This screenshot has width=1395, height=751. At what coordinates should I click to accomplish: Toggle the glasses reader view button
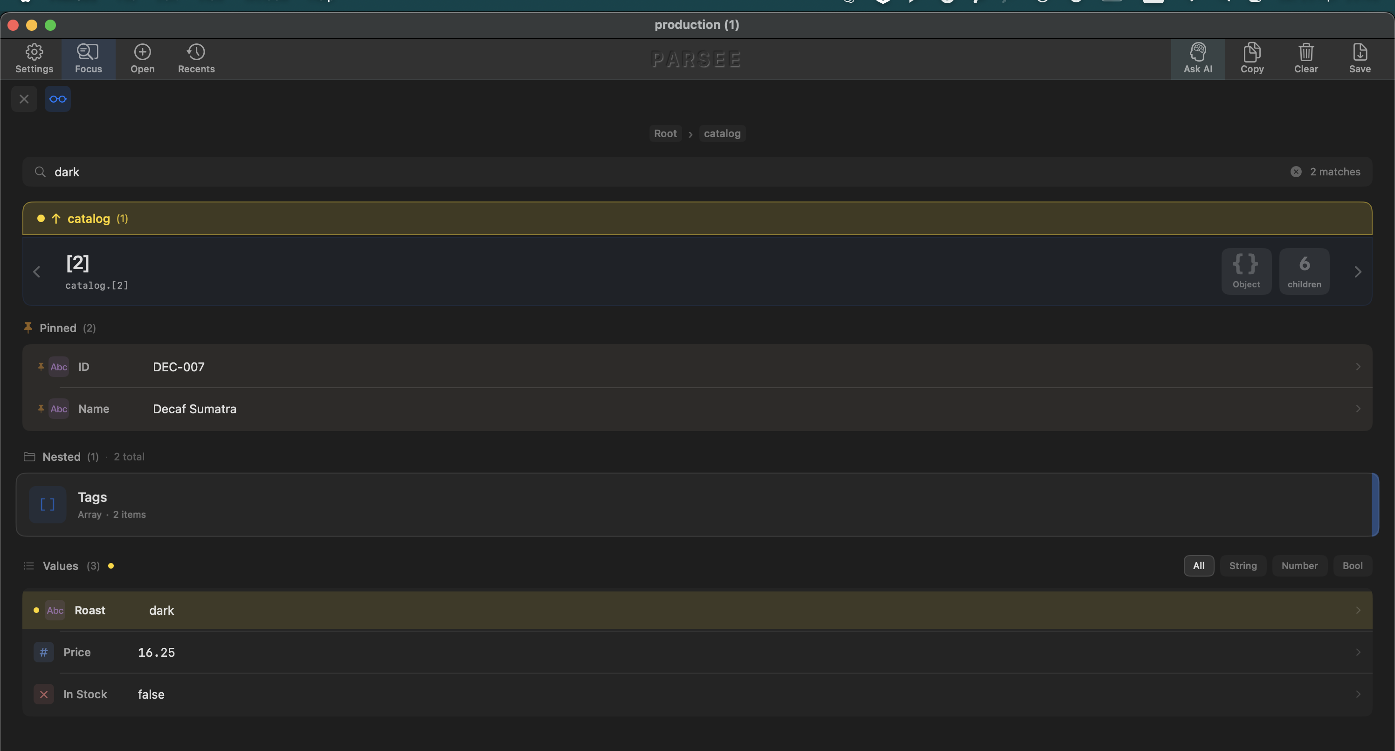click(57, 98)
